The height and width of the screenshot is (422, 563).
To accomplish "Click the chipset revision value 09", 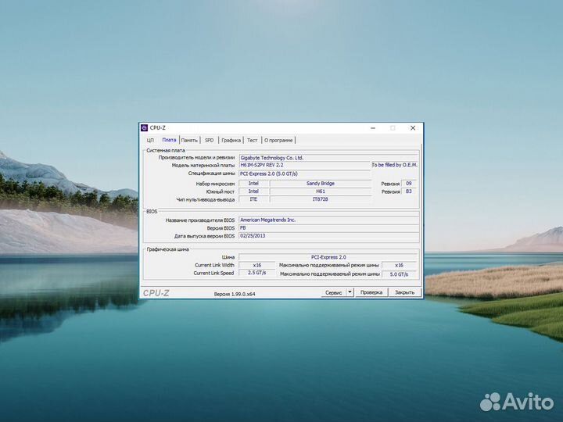I will (409, 184).
